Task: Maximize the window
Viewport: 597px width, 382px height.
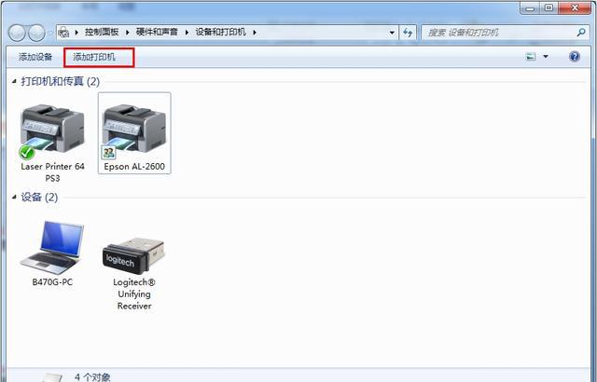Action: click(x=549, y=8)
